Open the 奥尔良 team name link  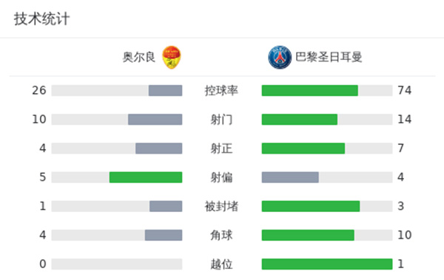click(x=139, y=57)
